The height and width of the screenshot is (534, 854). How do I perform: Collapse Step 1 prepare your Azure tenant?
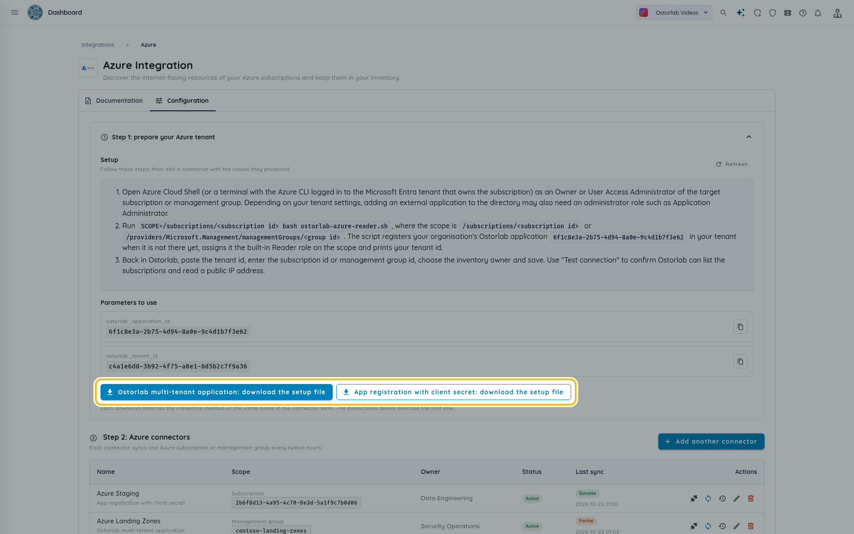tap(749, 137)
